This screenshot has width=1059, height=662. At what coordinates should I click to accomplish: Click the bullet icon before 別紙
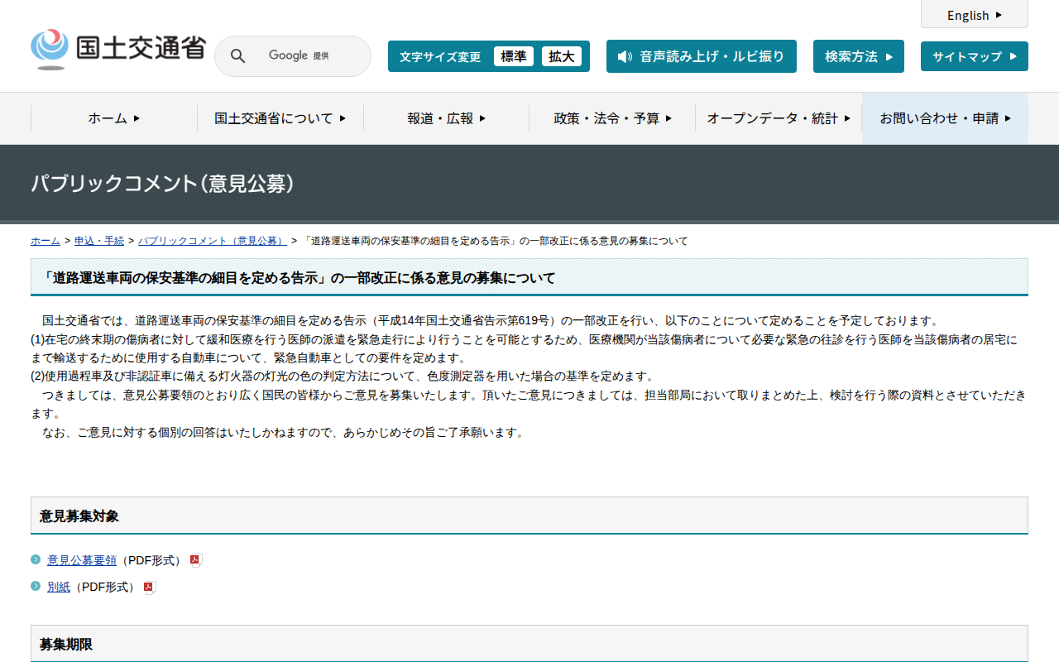(36, 587)
